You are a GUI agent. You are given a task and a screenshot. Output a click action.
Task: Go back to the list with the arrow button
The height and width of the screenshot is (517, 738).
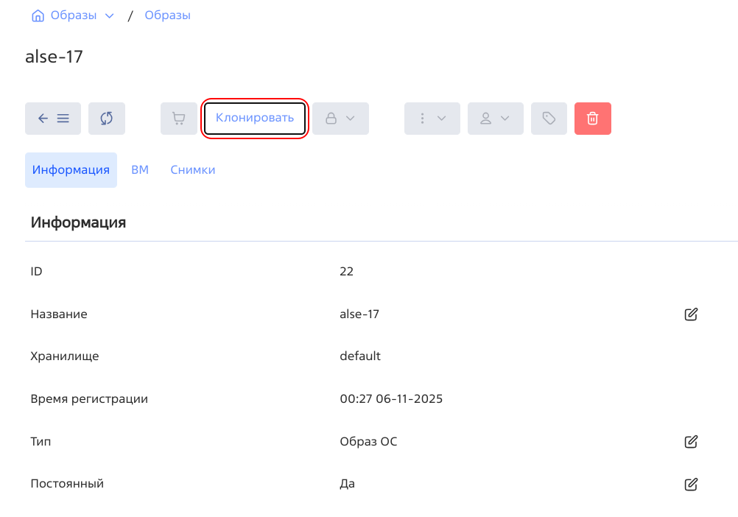(53, 119)
